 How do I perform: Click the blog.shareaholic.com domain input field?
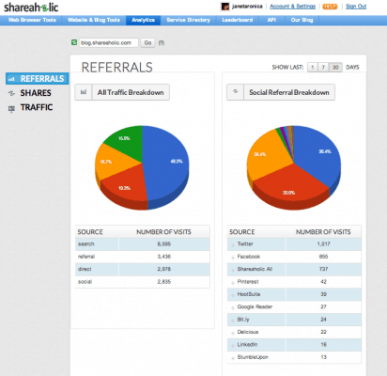108,42
